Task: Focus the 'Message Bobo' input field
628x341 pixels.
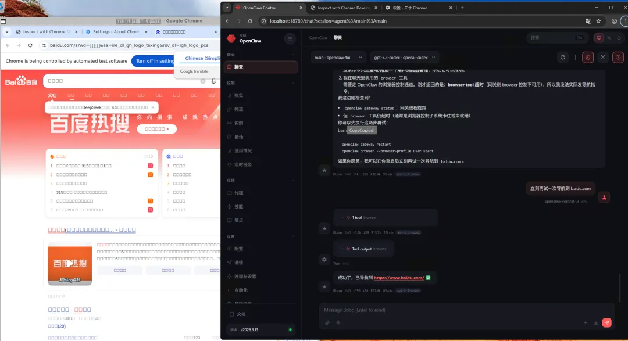Action: [466, 310]
